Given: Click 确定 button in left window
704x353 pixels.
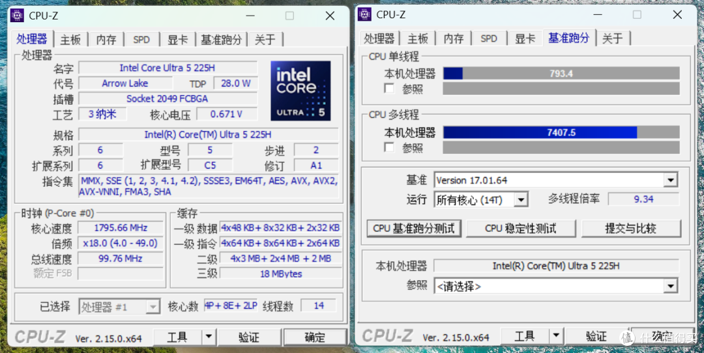Looking at the screenshot, I should coord(315,337).
